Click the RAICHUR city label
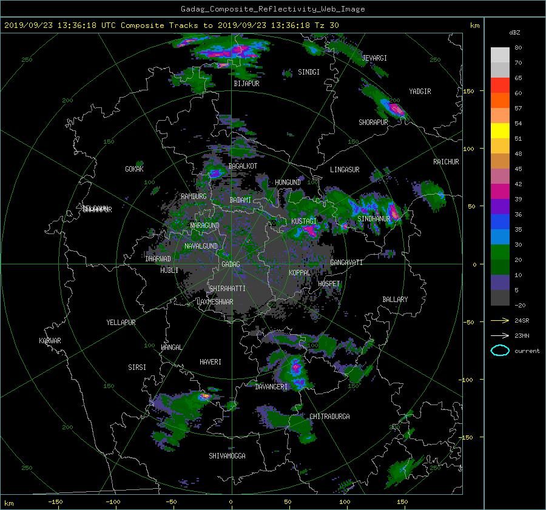546x510 pixels. (x=446, y=162)
